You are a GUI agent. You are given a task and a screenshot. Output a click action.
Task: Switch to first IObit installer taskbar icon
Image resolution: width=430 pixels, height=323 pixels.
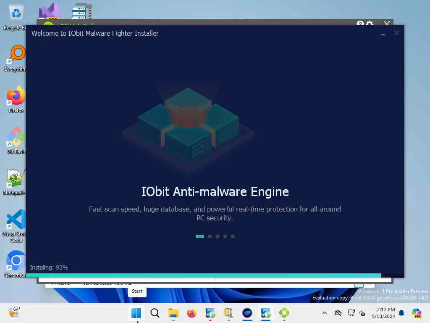coord(210,313)
